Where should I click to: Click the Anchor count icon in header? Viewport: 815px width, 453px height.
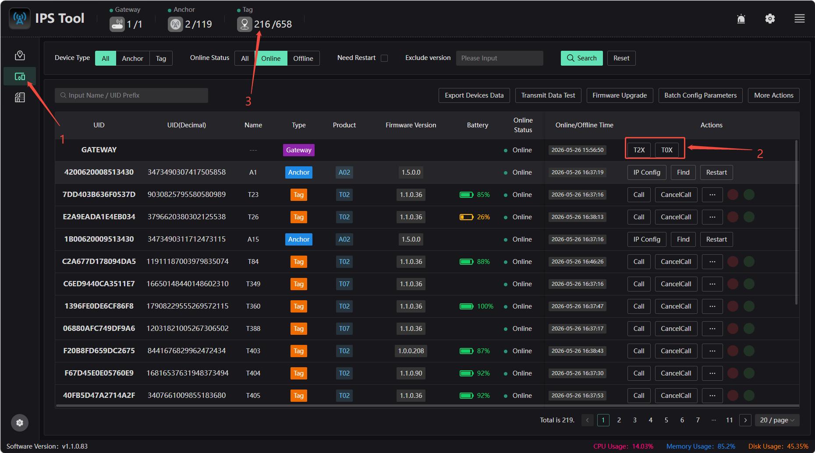(x=175, y=24)
